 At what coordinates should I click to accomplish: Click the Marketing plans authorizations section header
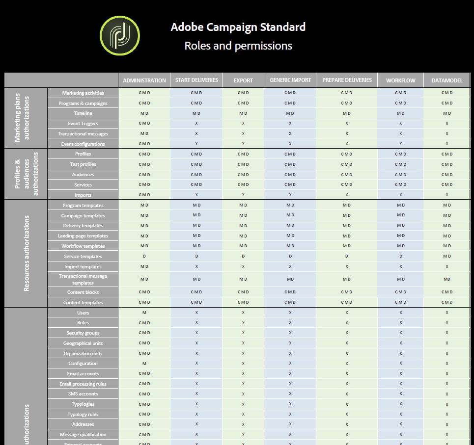(x=26, y=118)
